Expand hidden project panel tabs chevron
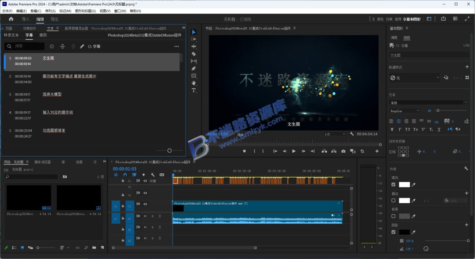The width and height of the screenshot is (475, 259). [104, 161]
